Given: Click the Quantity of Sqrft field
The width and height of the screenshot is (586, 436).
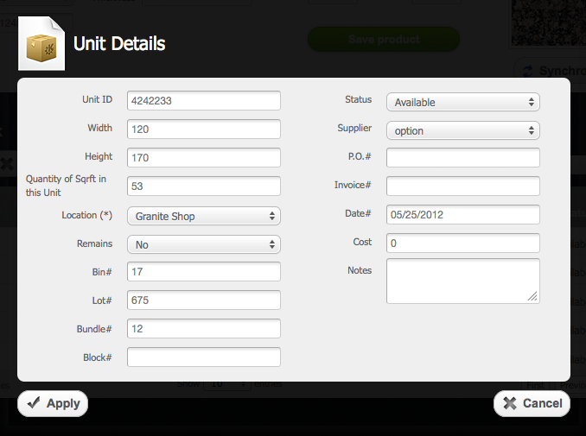Looking at the screenshot, I should pos(203,186).
